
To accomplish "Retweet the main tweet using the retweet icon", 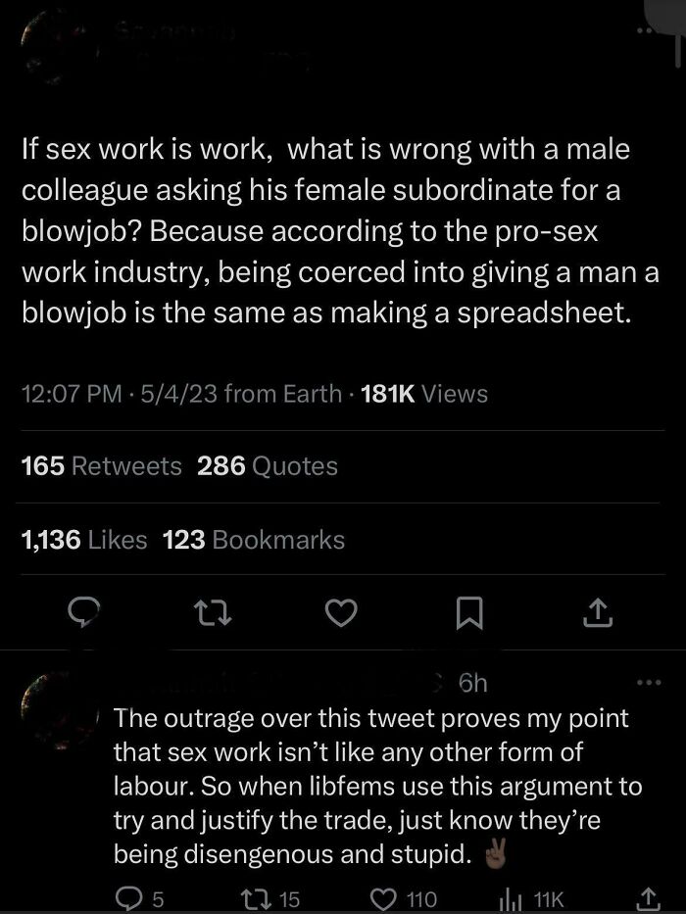I will (215, 612).
